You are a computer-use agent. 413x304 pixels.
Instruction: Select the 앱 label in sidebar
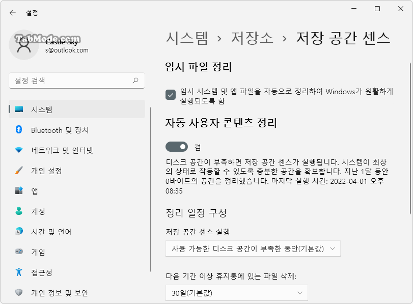point(35,191)
